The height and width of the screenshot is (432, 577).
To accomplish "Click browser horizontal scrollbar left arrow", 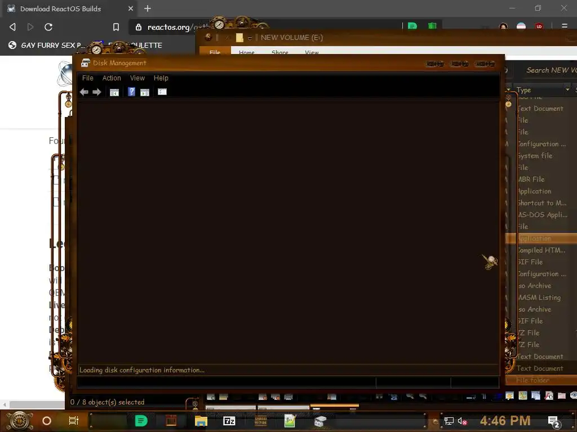I will (5, 404).
